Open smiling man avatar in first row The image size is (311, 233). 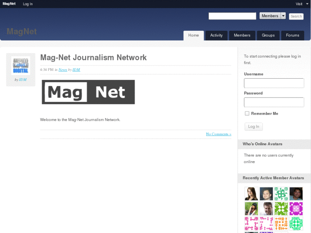click(266, 194)
